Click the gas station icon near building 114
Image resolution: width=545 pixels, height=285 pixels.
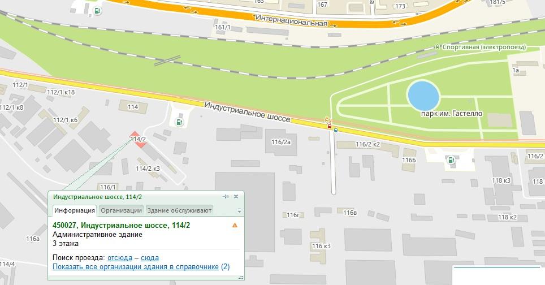179,122
